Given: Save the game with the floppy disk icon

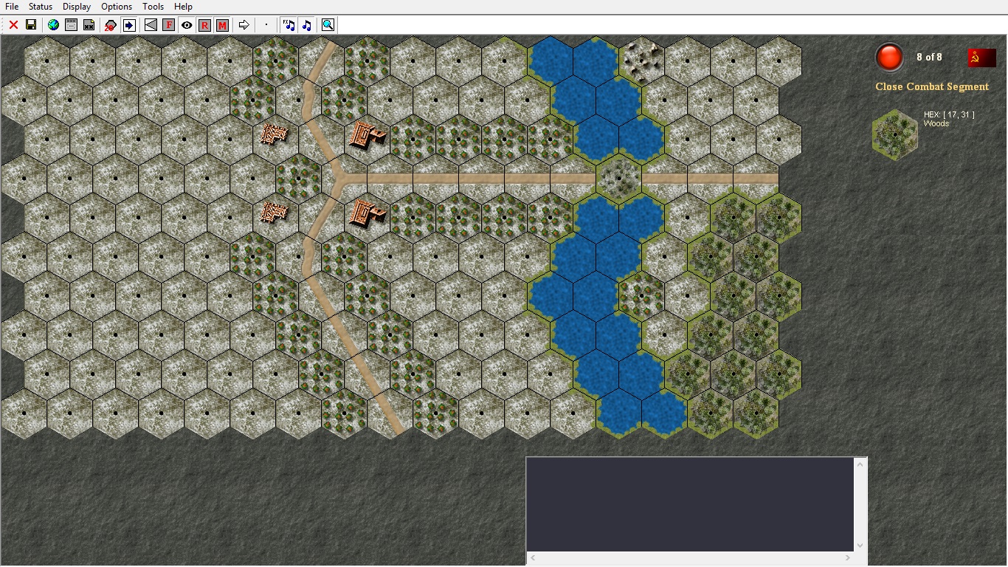Looking at the screenshot, I should (x=31, y=25).
